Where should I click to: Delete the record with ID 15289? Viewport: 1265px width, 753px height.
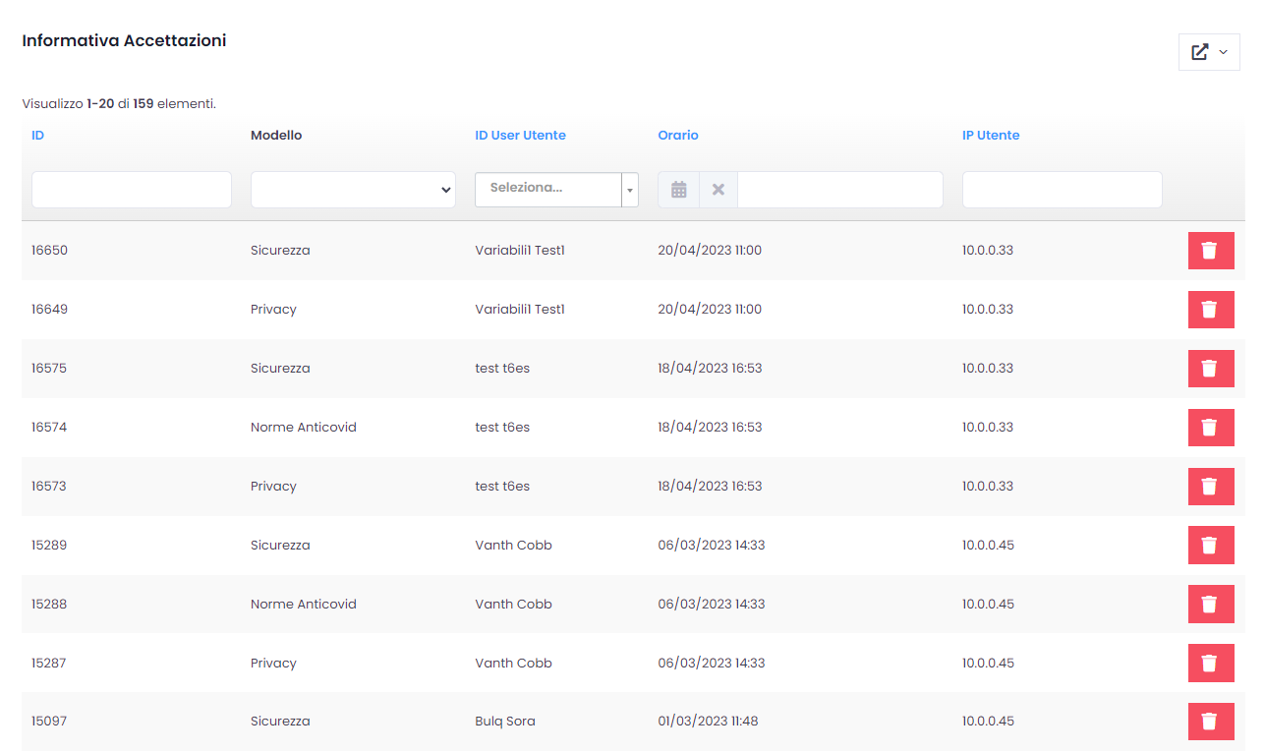pos(1210,546)
